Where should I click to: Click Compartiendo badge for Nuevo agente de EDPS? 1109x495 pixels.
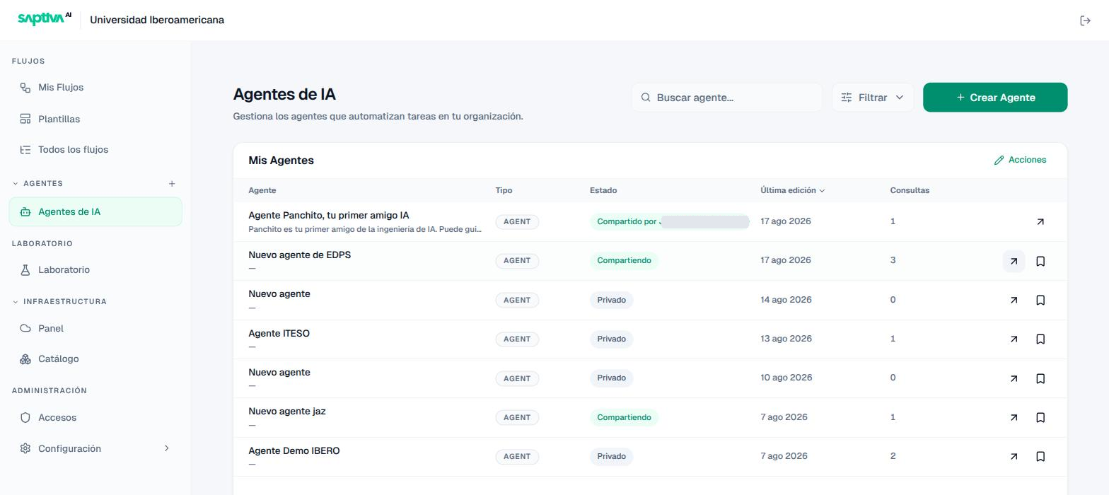click(624, 260)
